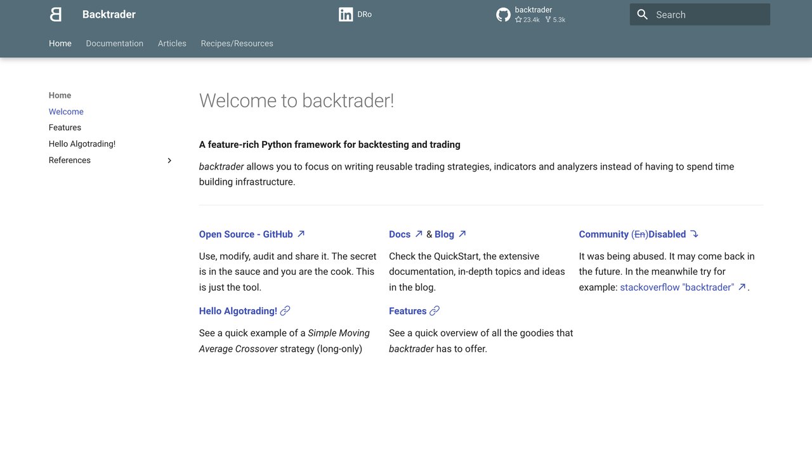Open the Hello Algotrading! heading link
Screen dimensions: 812x457
(x=238, y=311)
